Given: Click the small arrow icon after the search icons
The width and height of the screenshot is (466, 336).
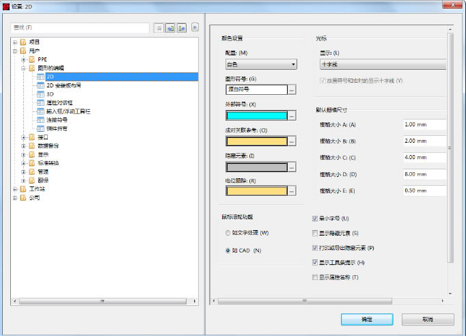Looking at the screenshot, I should click(x=195, y=28).
